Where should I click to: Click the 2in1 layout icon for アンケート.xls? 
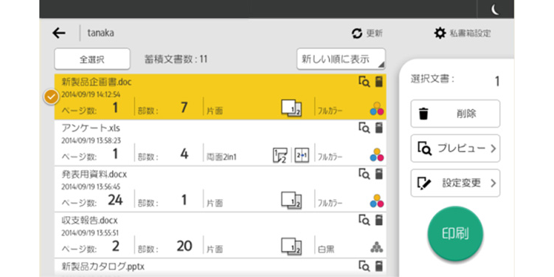[302, 155]
